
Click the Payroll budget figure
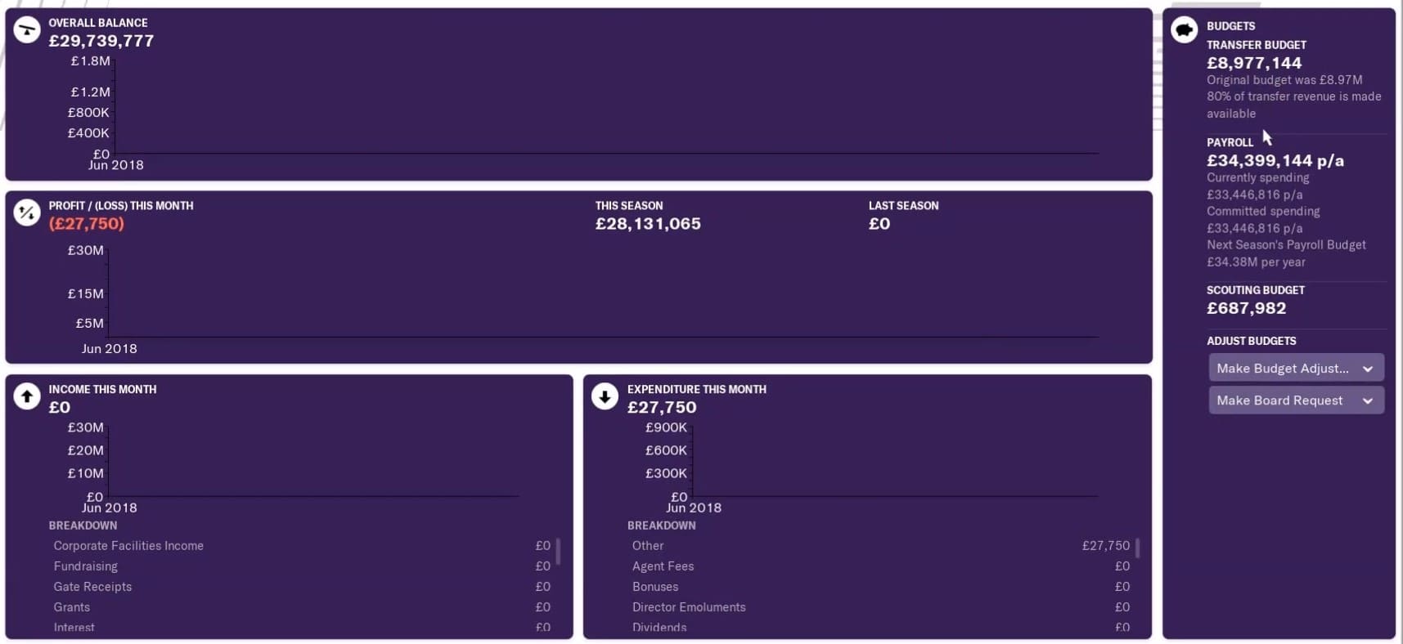pyautogui.click(x=1275, y=161)
